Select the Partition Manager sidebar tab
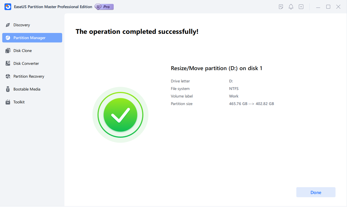This screenshot has height=207, width=347. (x=32, y=38)
